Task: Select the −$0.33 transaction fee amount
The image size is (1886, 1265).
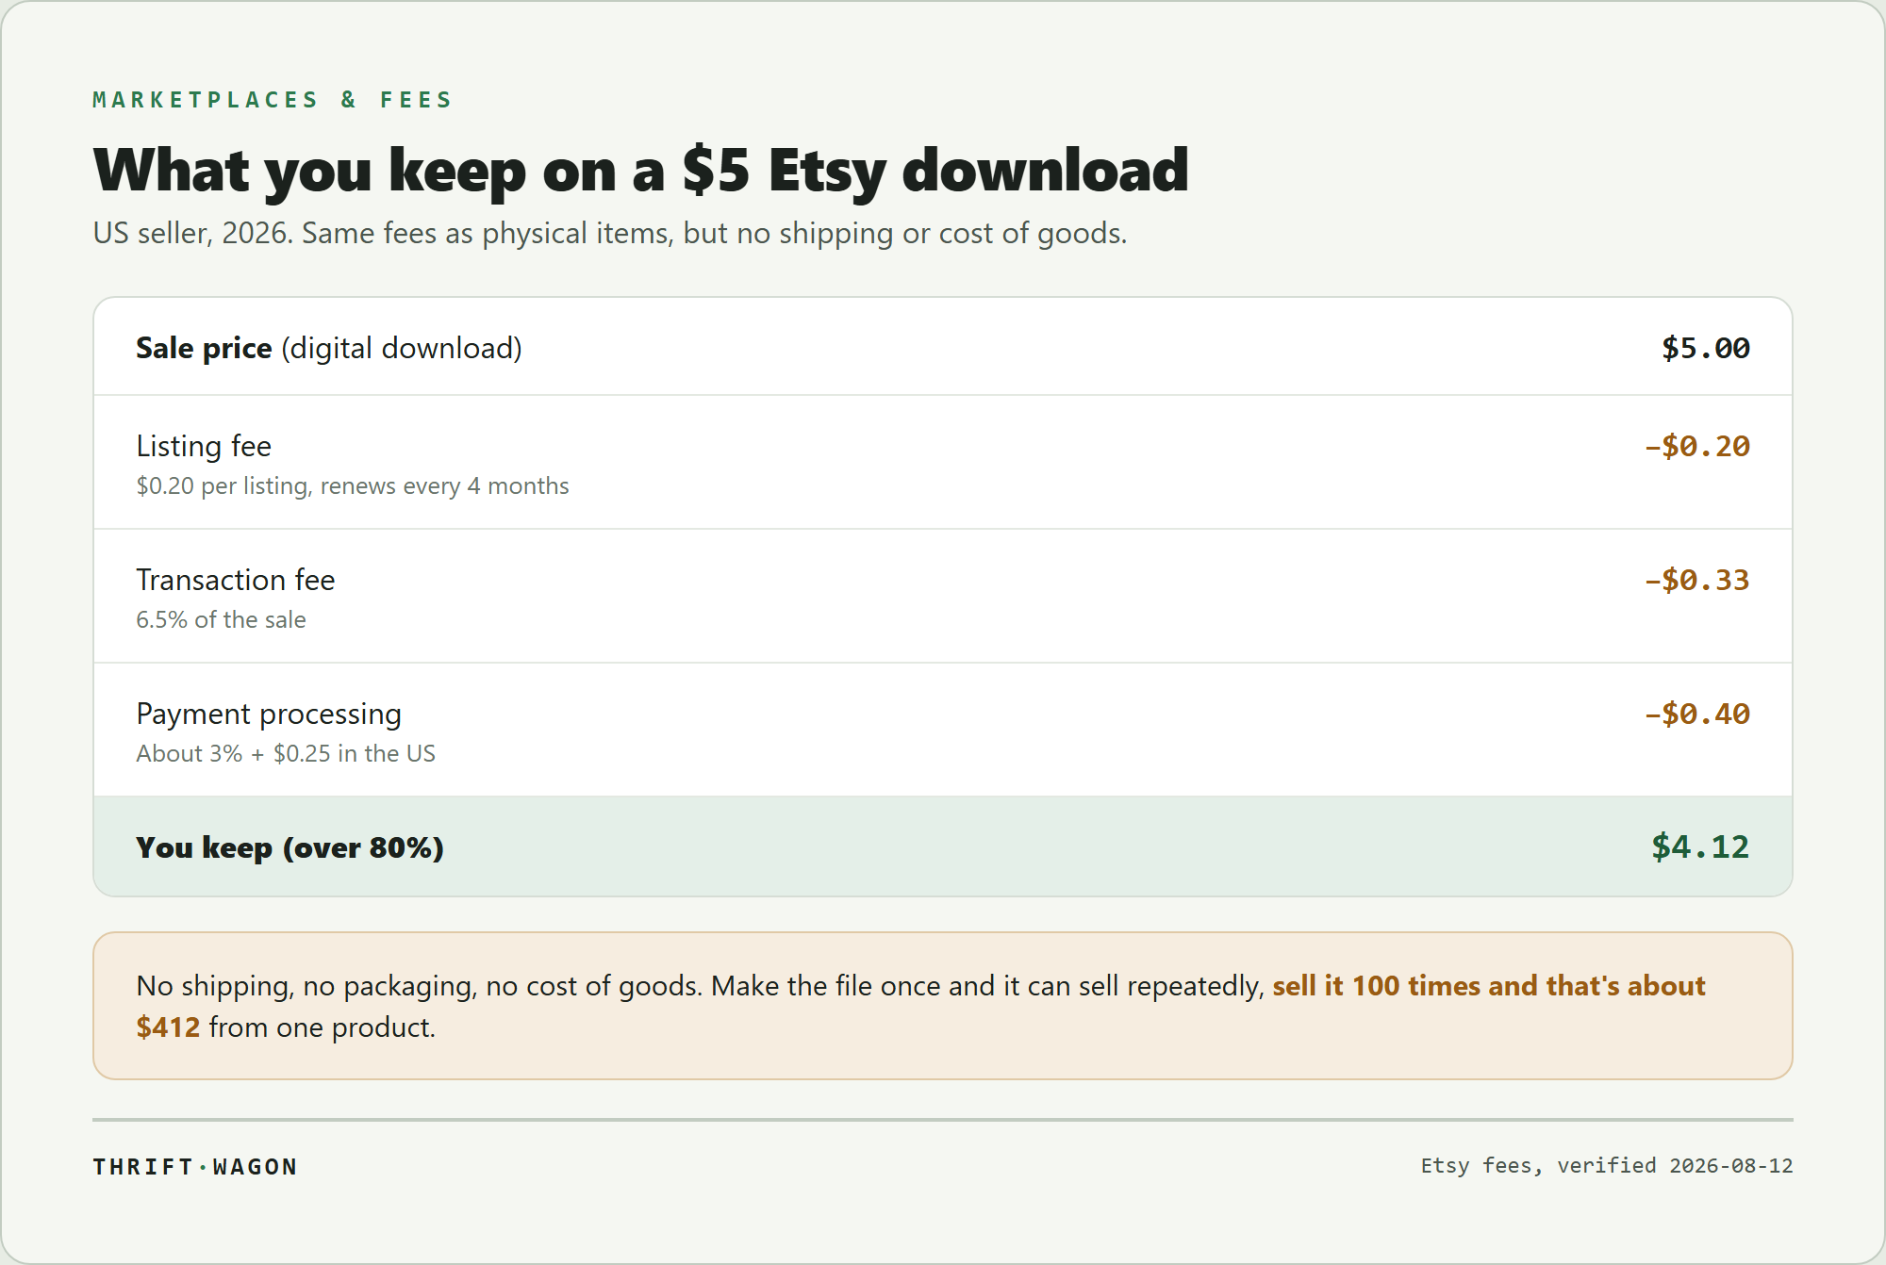Action: click(x=1697, y=580)
